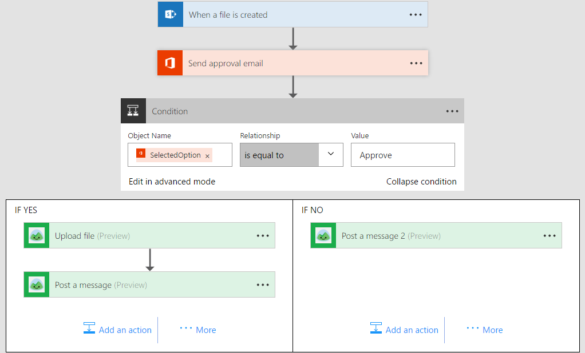Click Collapse condition link
585x353 pixels.
point(421,182)
